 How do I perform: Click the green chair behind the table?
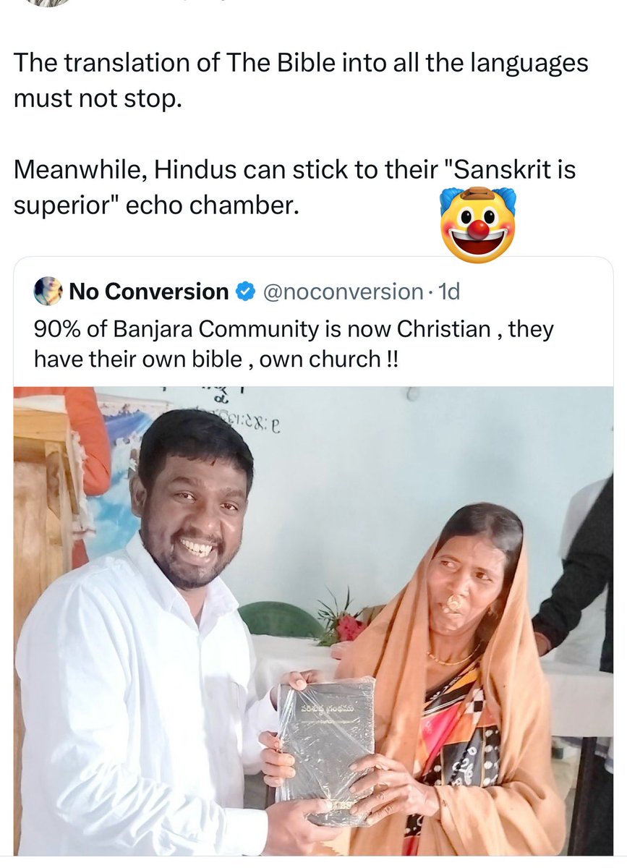click(282, 620)
